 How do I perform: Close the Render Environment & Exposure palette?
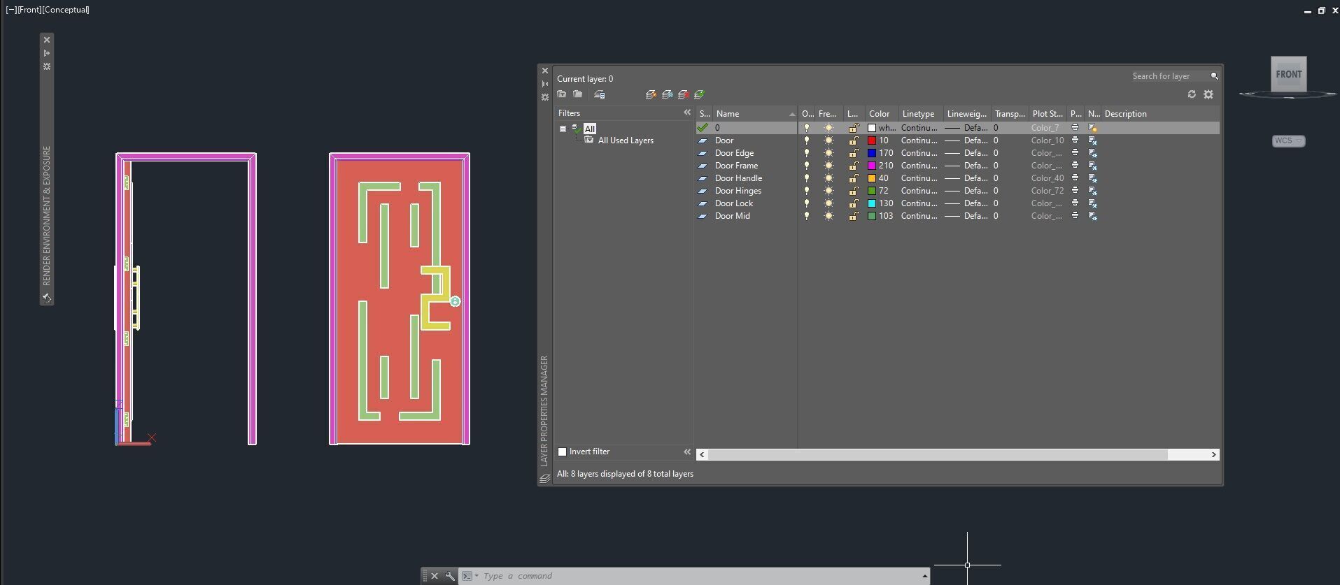pyautogui.click(x=47, y=40)
